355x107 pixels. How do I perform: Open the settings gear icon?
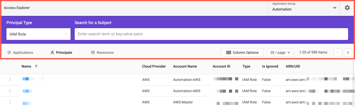point(347,8)
